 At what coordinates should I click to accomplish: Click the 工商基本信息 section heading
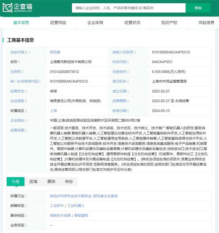[21, 40]
